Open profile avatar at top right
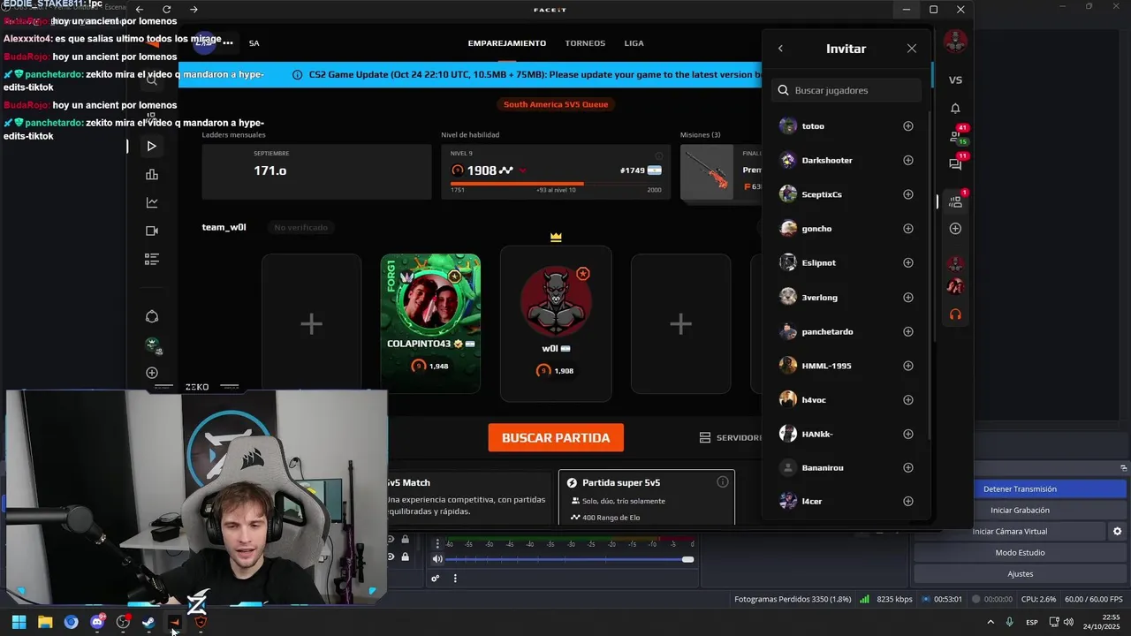This screenshot has width=1131, height=636. pyautogui.click(x=955, y=41)
